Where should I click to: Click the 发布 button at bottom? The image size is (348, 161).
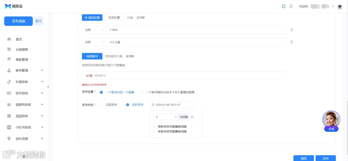click(325, 158)
